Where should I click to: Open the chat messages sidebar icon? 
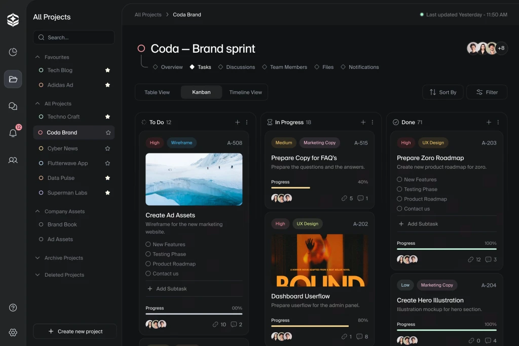[13, 106]
